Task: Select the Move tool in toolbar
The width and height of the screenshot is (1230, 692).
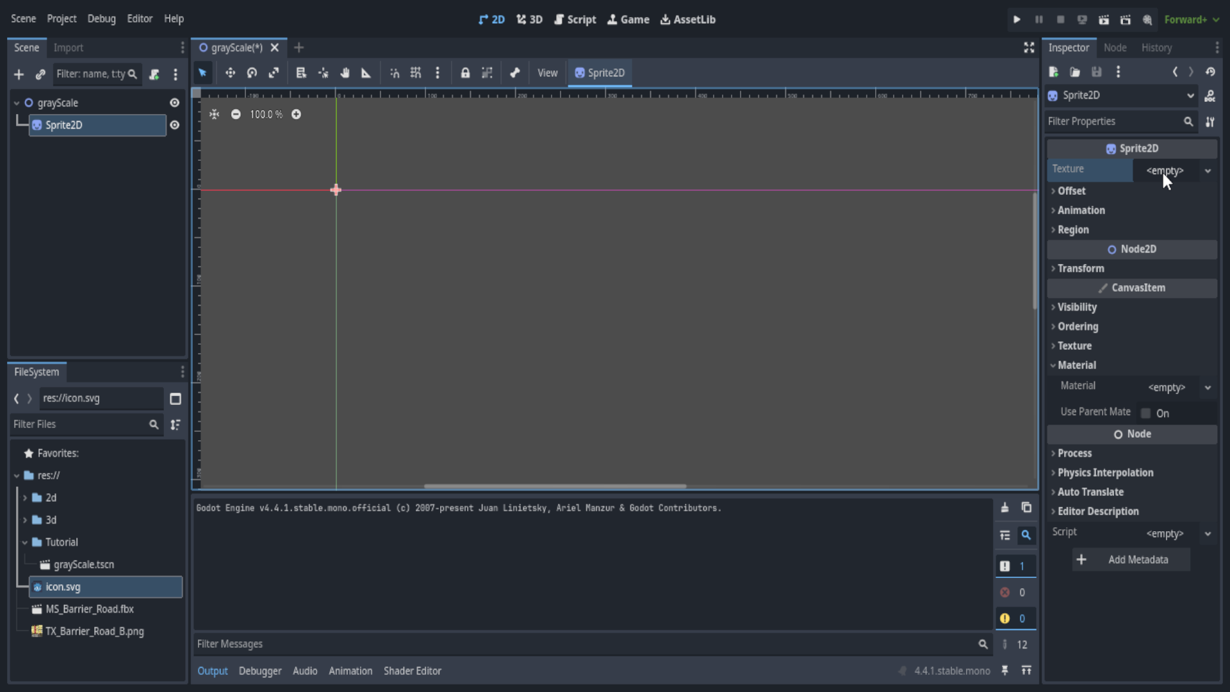Action: (230, 73)
